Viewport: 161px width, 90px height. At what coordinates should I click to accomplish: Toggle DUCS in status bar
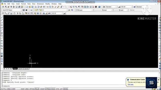53,89
